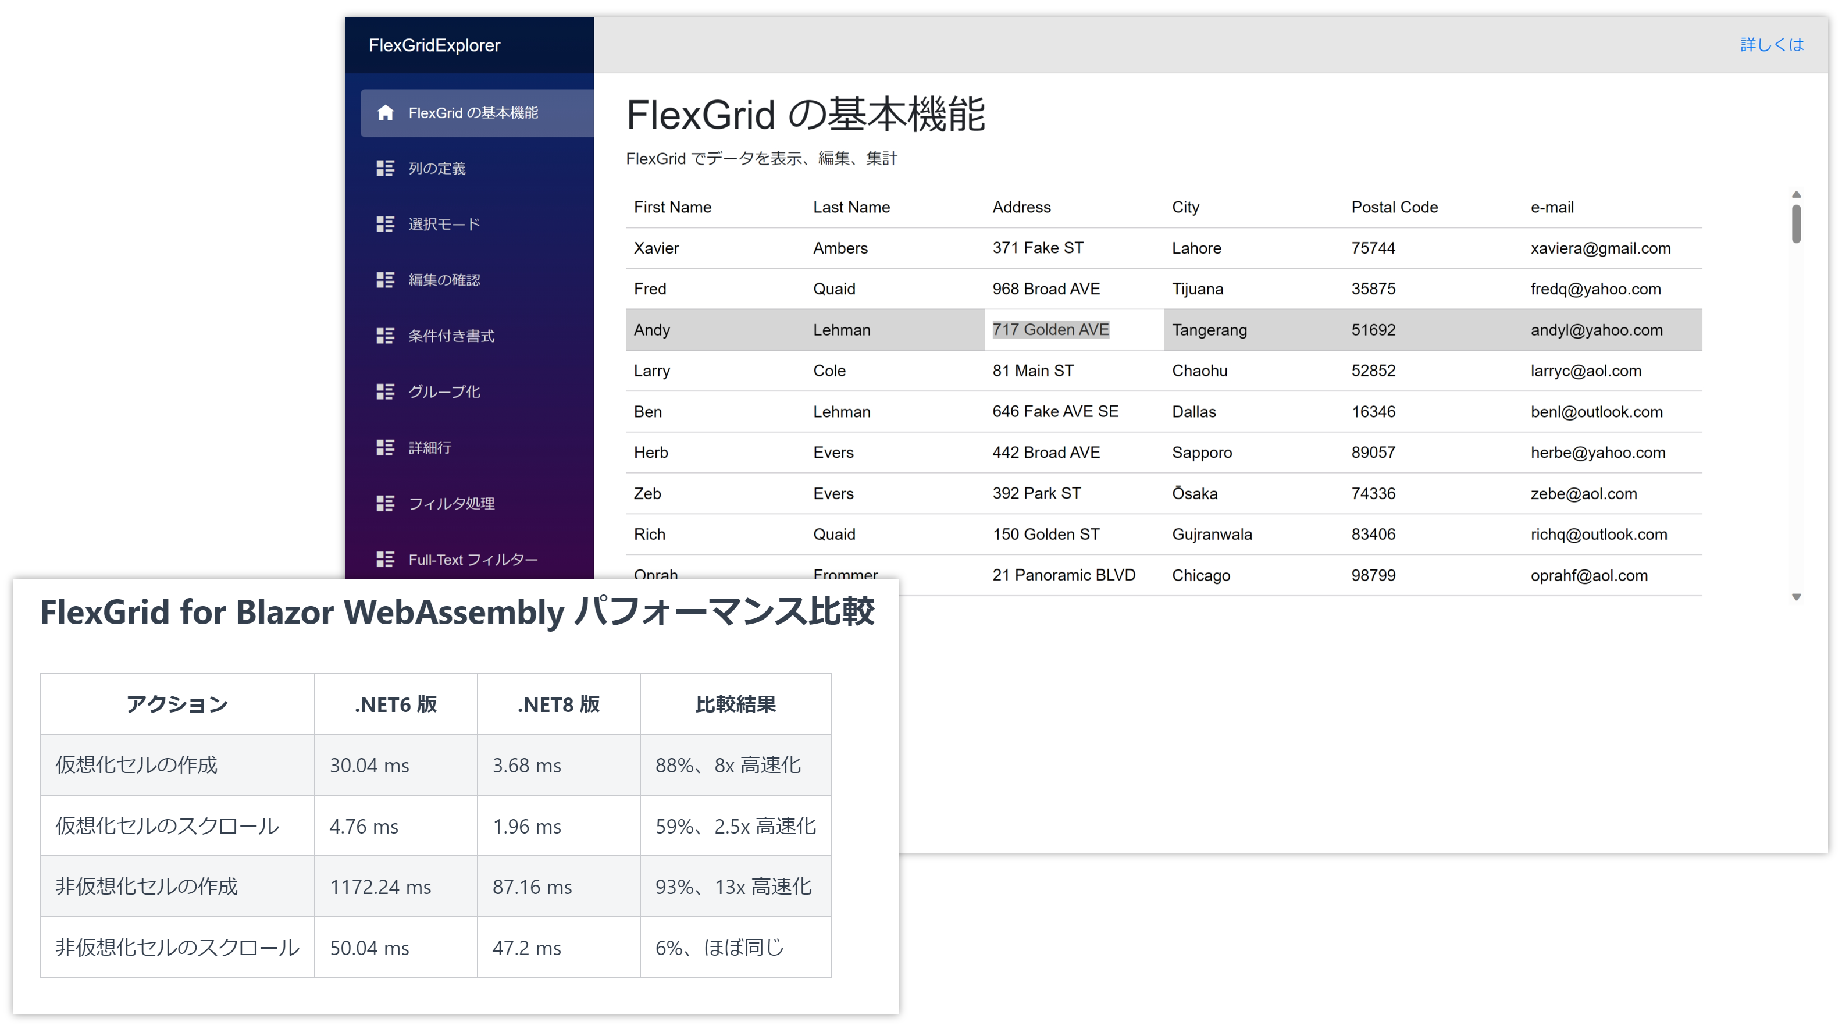1842x1036 pixels.
Task: Select the Larry first name cell
Action: coord(715,371)
